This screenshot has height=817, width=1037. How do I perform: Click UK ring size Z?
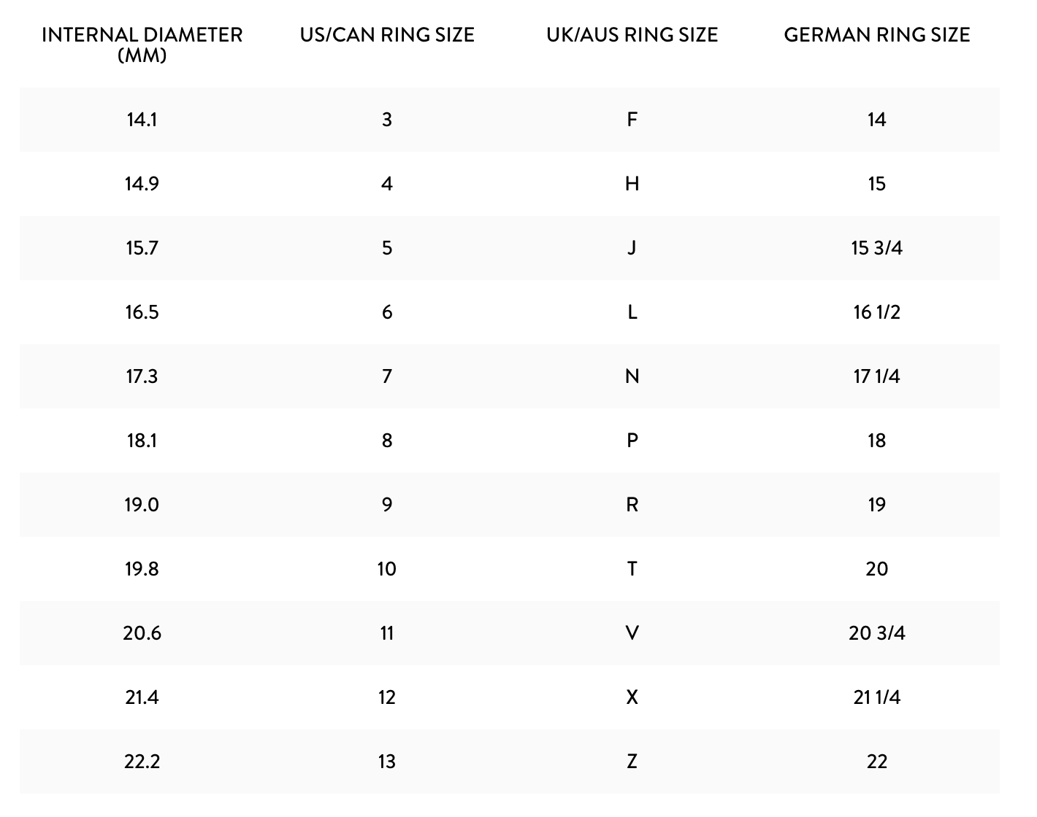tap(632, 762)
